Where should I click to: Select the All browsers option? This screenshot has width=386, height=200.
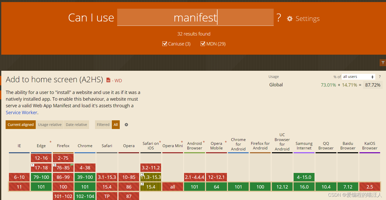pyautogui.click(x=116, y=125)
